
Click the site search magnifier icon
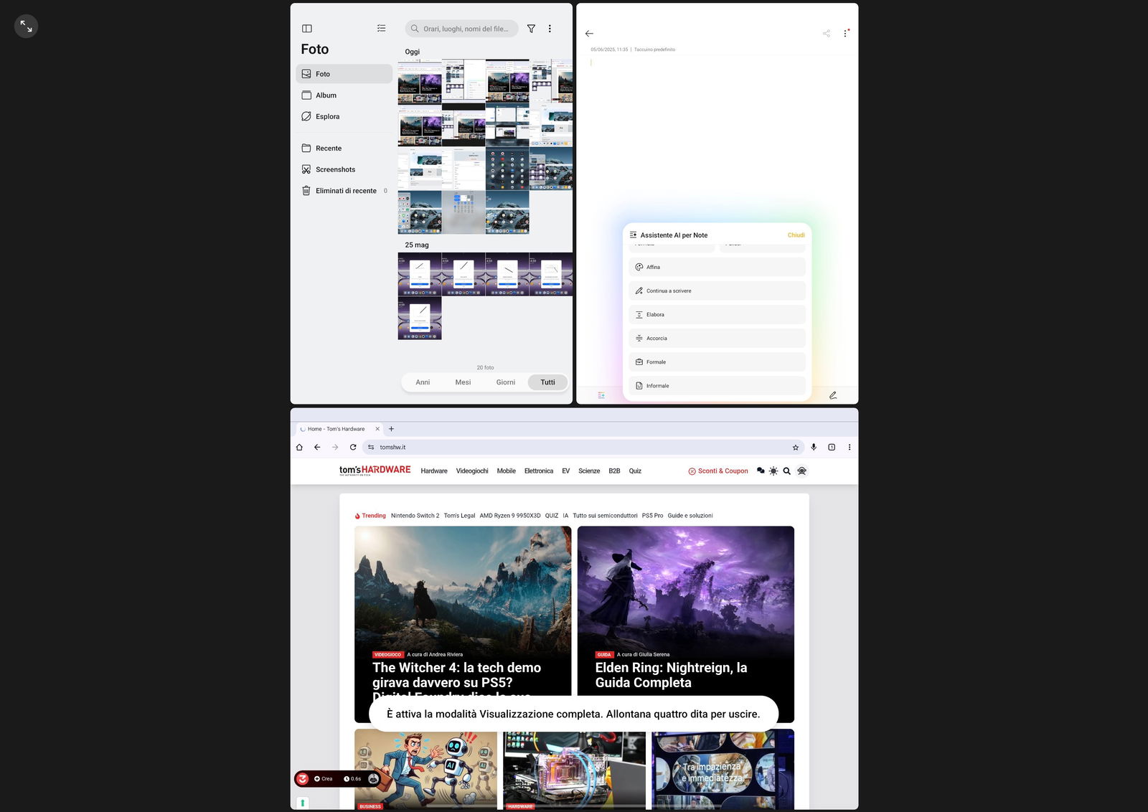point(787,471)
